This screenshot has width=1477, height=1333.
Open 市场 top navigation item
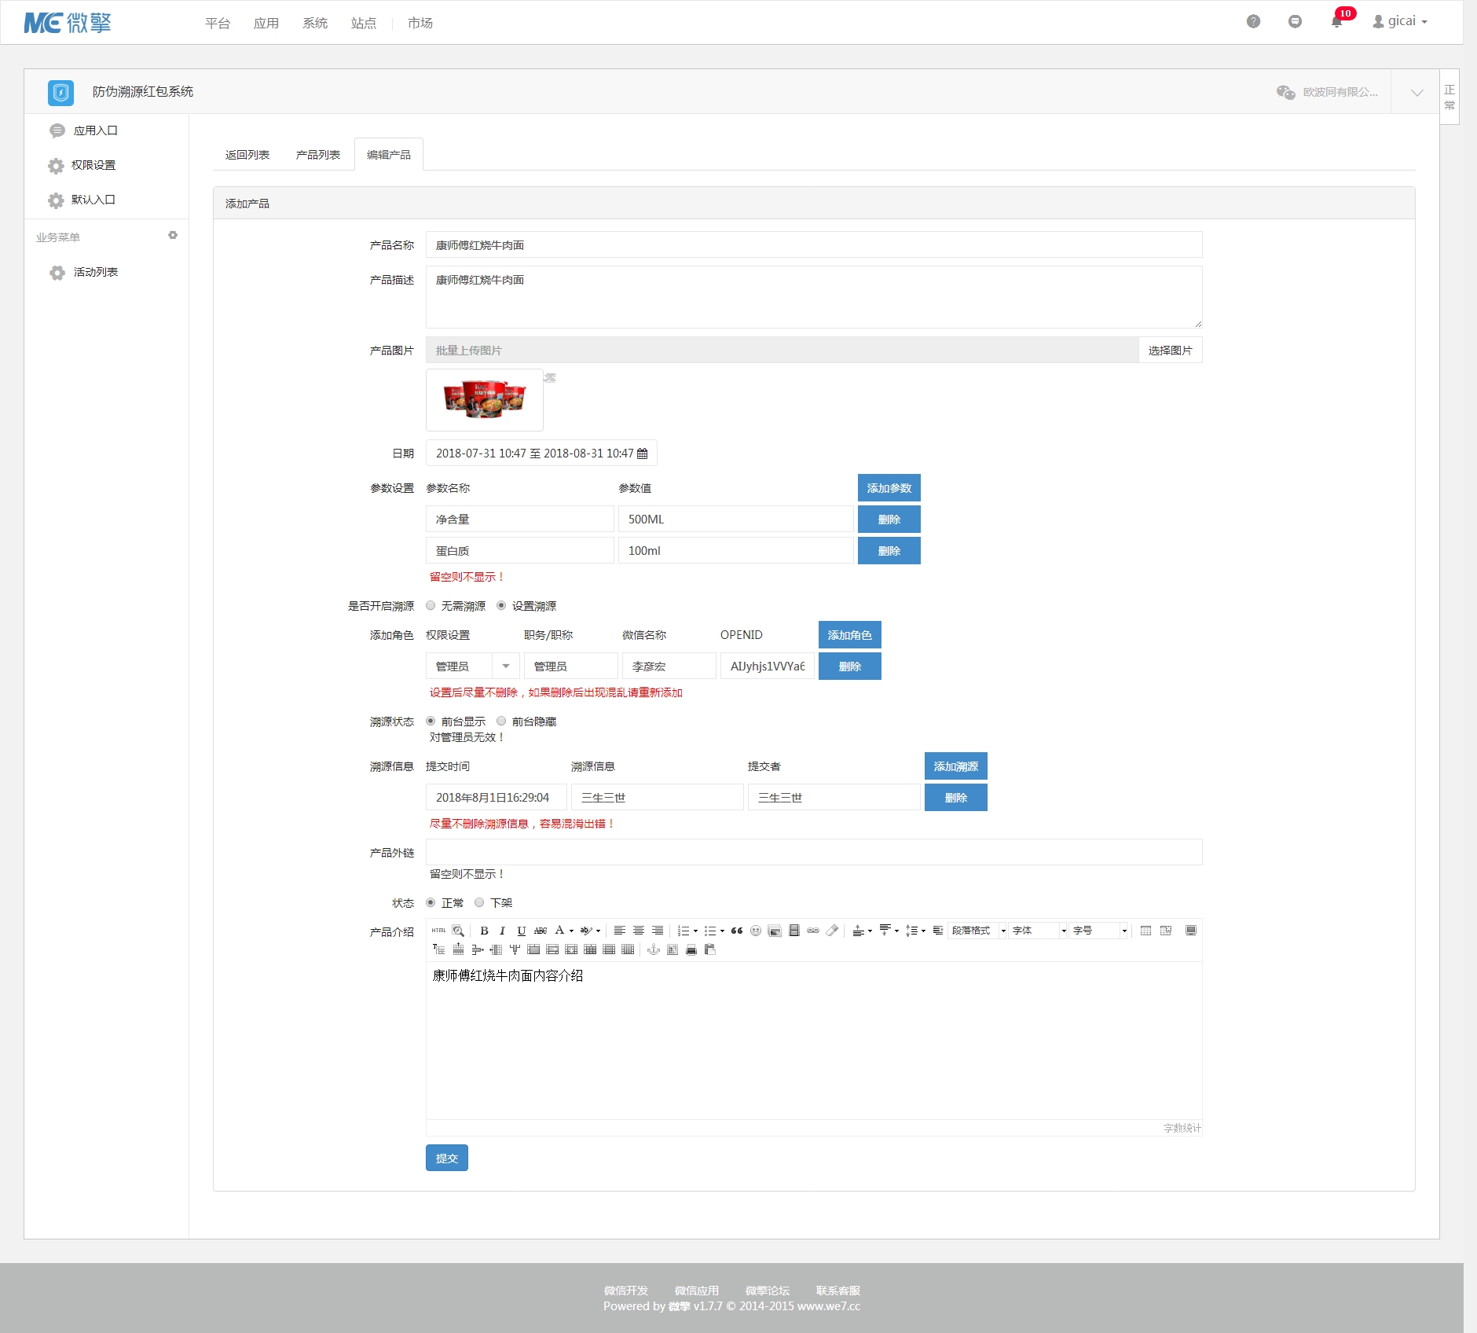(420, 23)
